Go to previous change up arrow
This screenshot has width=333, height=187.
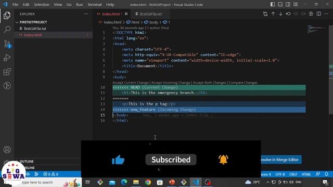pos(273,14)
